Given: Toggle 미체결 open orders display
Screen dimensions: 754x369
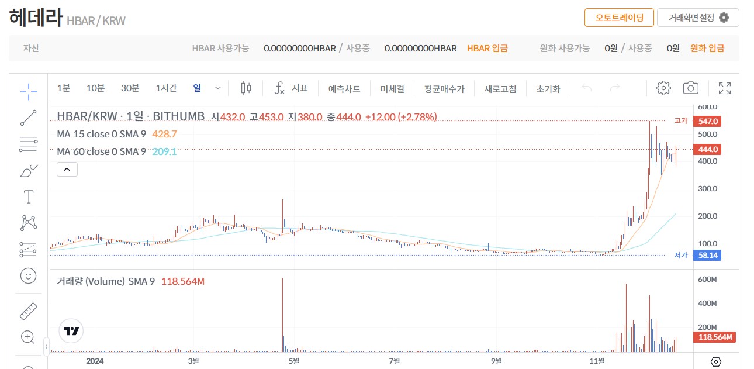Looking at the screenshot, I should pyautogui.click(x=392, y=89).
